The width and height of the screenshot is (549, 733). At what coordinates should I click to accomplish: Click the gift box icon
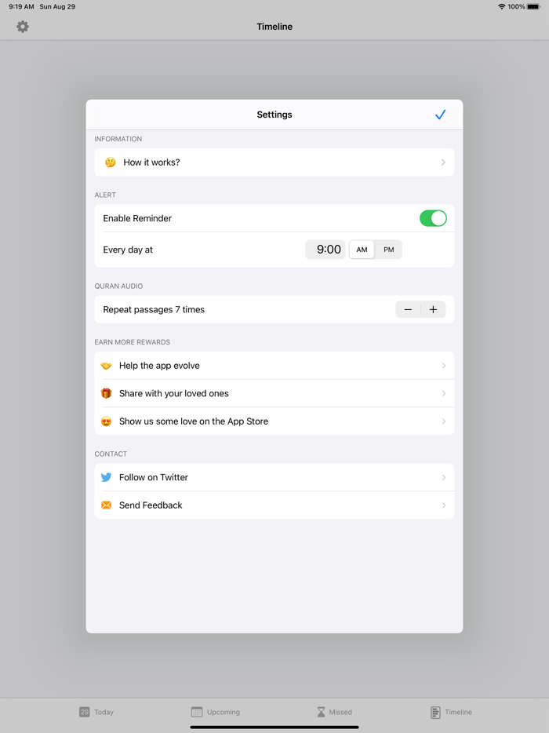107,393
